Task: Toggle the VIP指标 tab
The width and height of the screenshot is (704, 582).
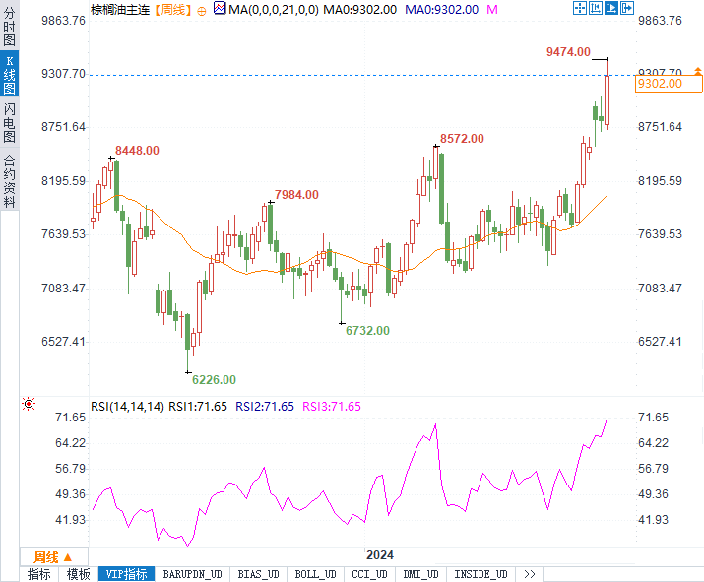Action: coord(127,574)
